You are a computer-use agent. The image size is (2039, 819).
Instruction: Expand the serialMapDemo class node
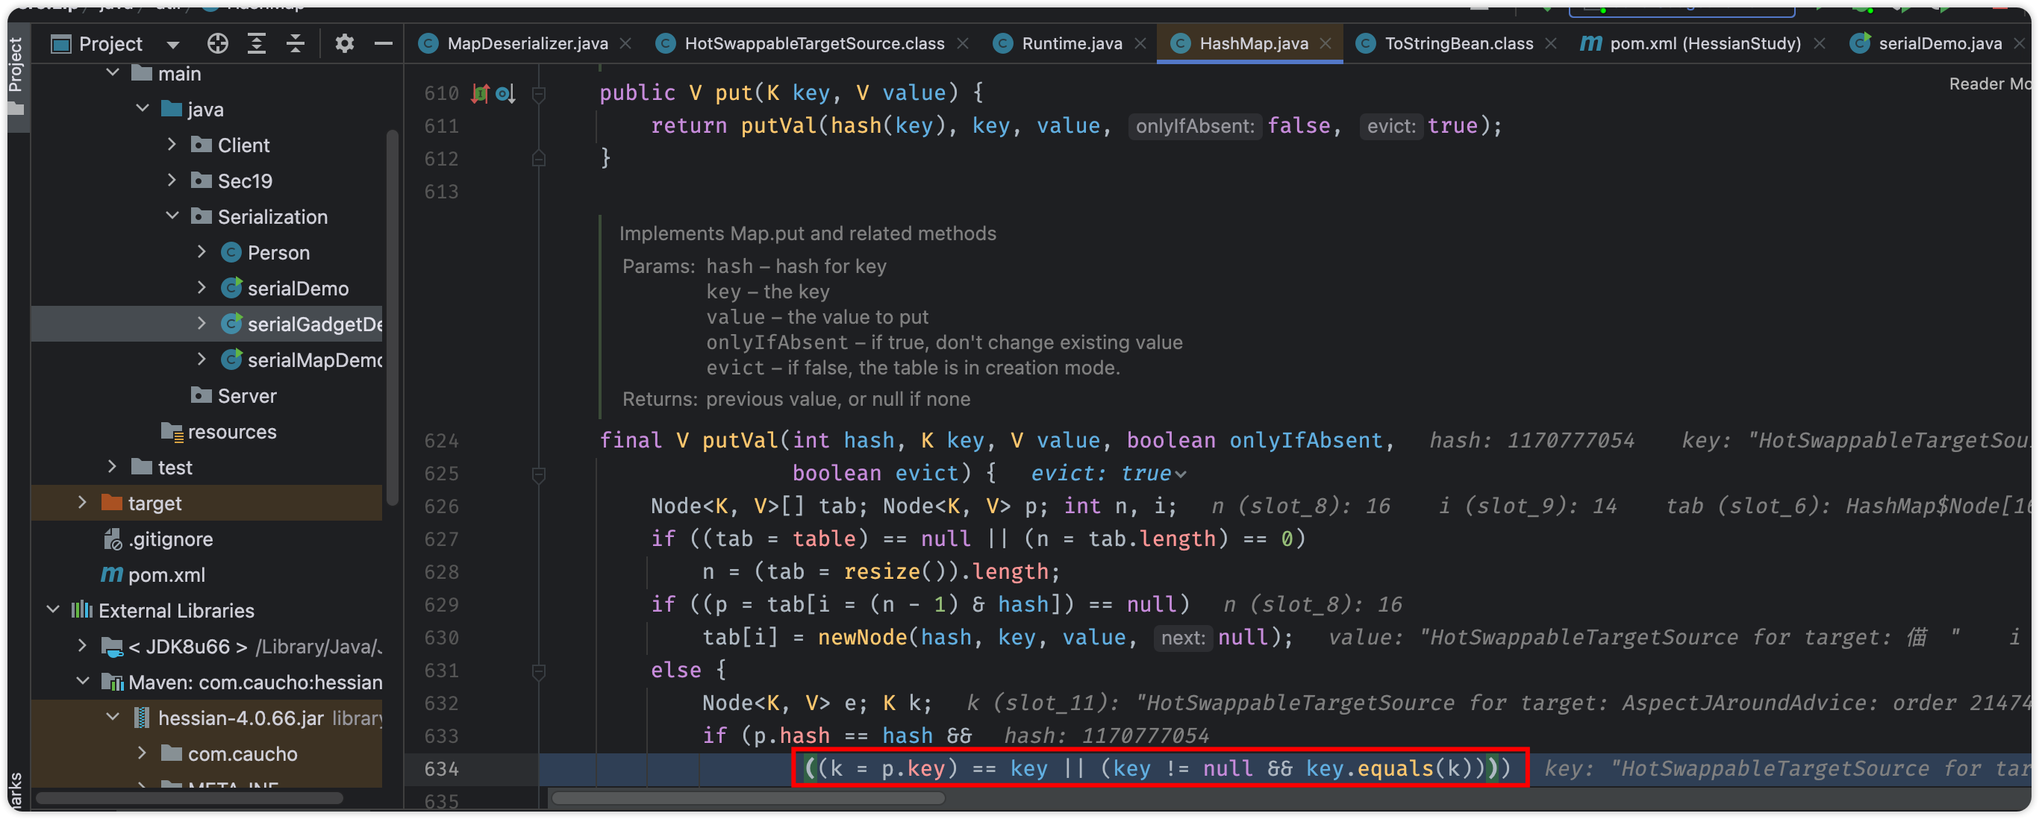coord(202,360)
